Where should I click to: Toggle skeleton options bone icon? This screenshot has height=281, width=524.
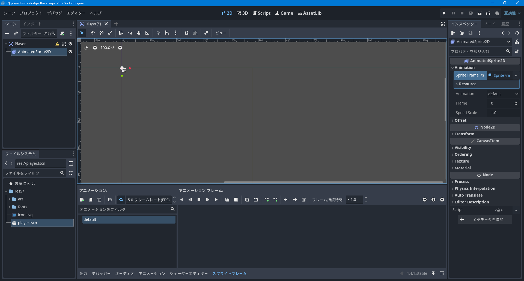pyautogui.click(x=206, y=33)
